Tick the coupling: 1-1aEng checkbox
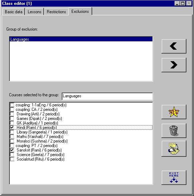This screenshot has width=194, height=196. pyautogui.click(x=12, y=105)
